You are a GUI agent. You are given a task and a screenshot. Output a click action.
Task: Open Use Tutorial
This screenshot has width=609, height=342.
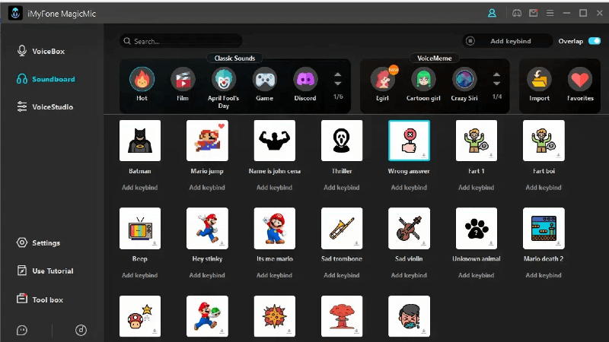coord(45,271)
